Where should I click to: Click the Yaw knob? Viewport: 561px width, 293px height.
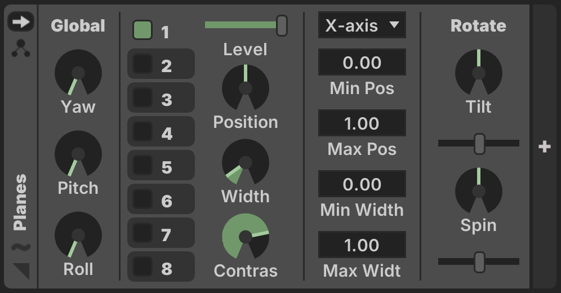(78, 73)
